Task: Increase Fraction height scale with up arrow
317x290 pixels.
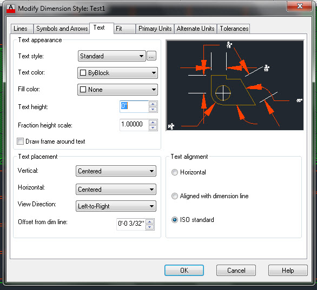Action: pyautogui.click(x=153, y=122)
